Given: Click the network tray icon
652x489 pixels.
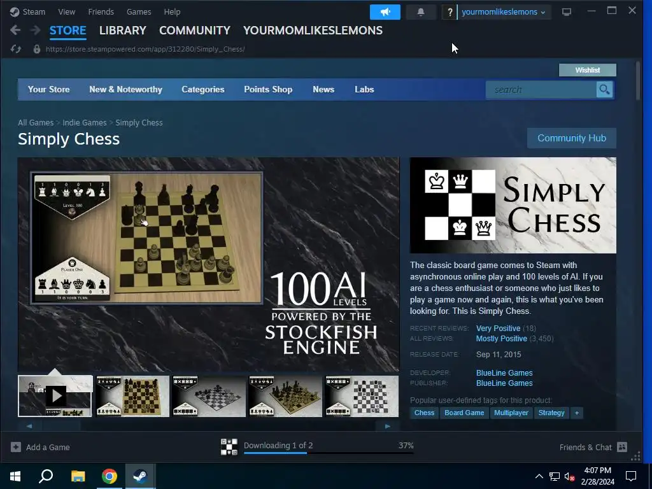Looking at the screenshot, I should coord(555,476).
